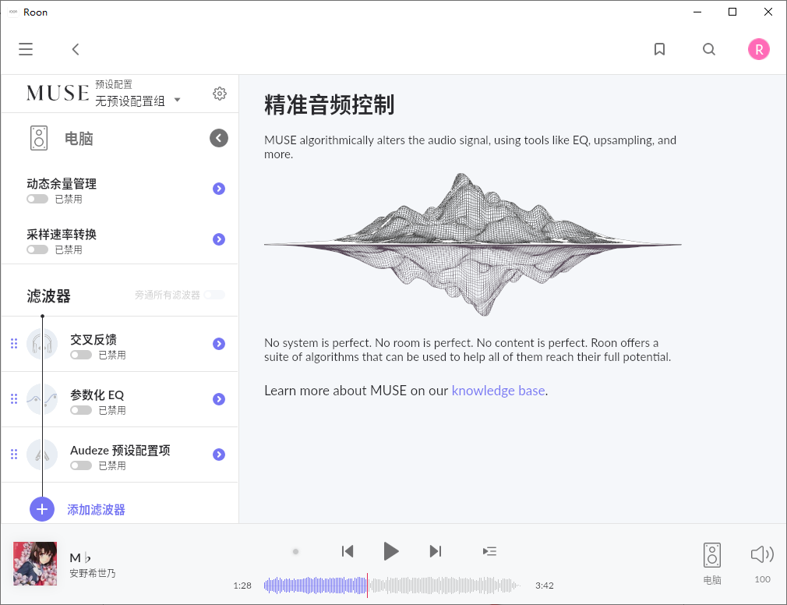The height and width of the screenshot is (605, 787).
Task: Open 交叉反馈 filter details arrow
Action: point(219,344)
